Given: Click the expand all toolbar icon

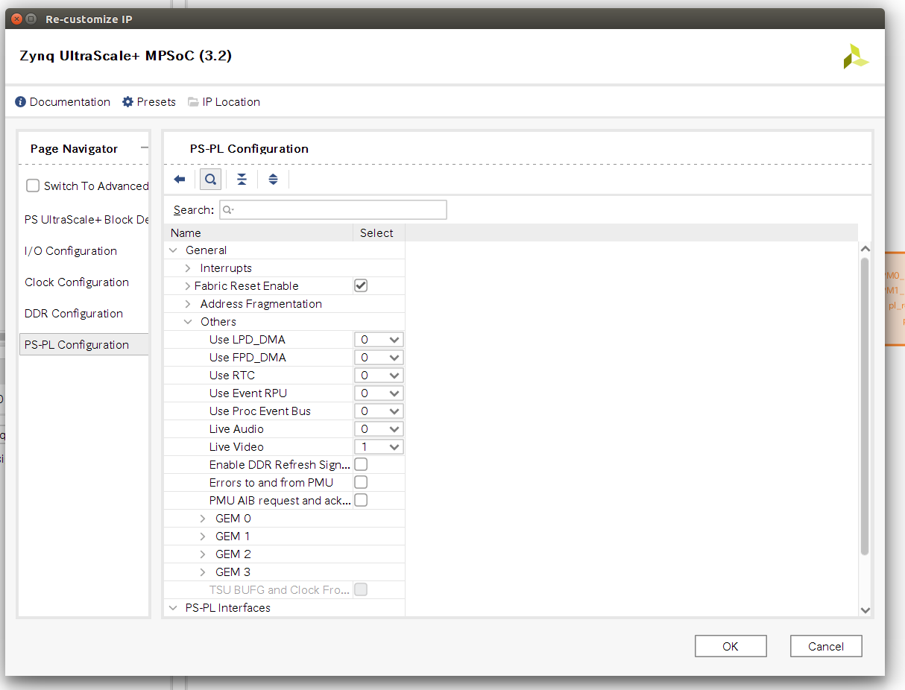Looking at the screenshot, I should click(x=273, y=180).
